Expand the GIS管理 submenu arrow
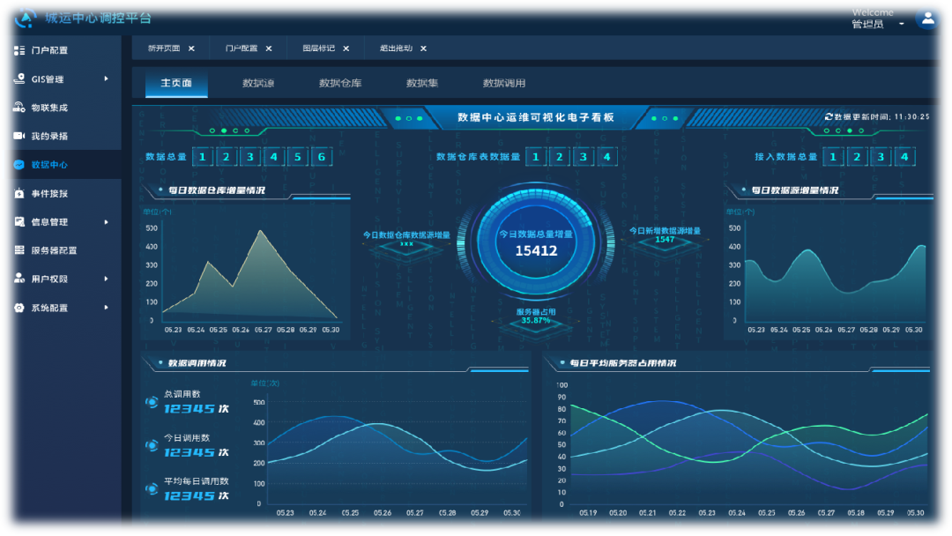The width and height of the screenshot is (952, 536). tap(106, 79)
